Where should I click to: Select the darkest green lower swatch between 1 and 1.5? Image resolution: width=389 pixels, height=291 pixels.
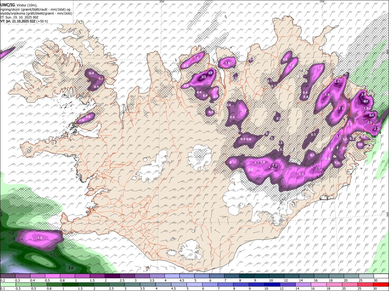pyautogui.click(x=70, y=284)
